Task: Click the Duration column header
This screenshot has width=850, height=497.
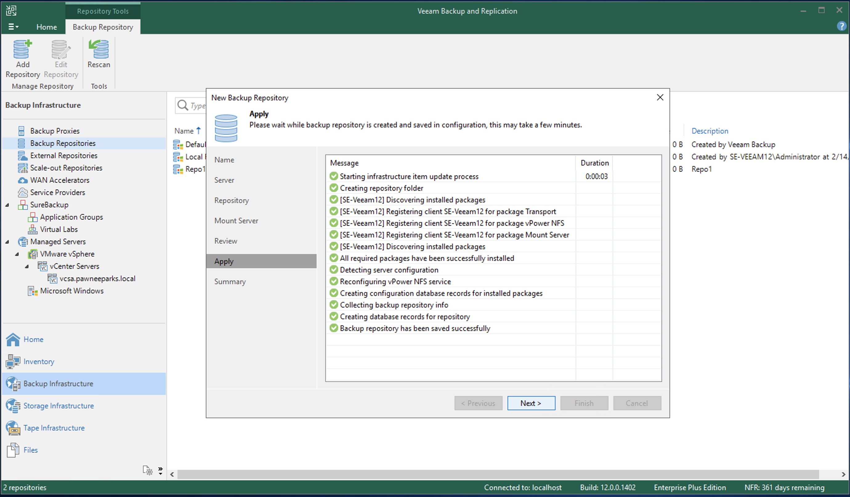Action: click(594, 163)
